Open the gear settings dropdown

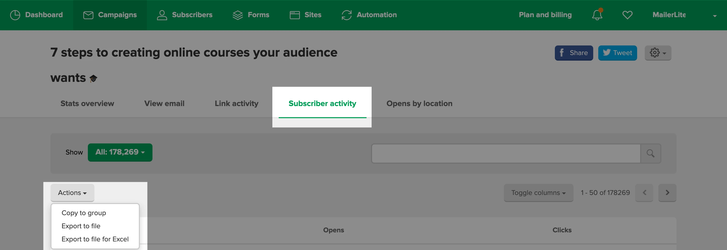pos(658,53)
